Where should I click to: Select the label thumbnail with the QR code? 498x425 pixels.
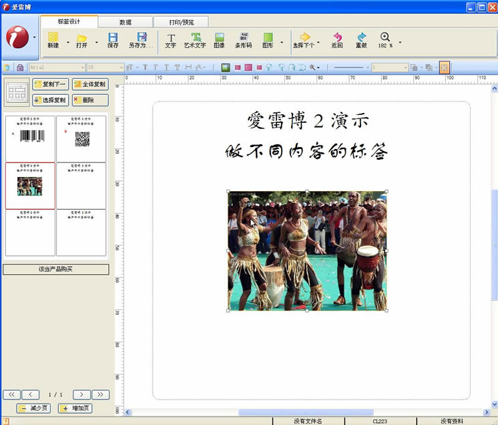pos(81,139)
